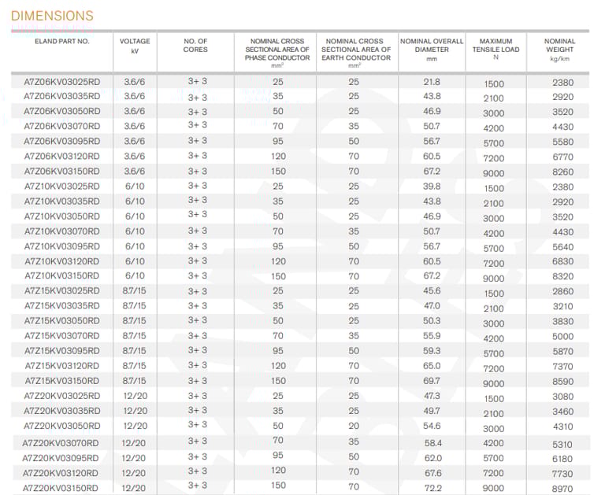Click weight value 3460
Image resolution: width=605 pixels, height=495 pixels.
(x=563, y=412)
